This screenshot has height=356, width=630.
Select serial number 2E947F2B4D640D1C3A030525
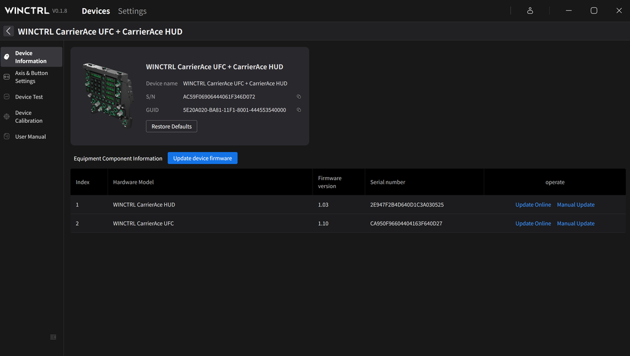407,205
